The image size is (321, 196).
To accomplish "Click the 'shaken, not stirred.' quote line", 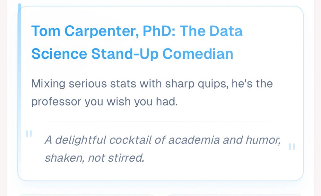I will pos(94,158).
